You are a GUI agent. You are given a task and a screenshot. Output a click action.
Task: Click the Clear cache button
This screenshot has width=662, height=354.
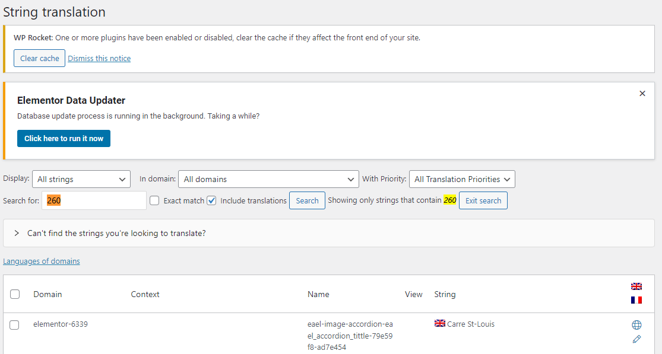39,59
